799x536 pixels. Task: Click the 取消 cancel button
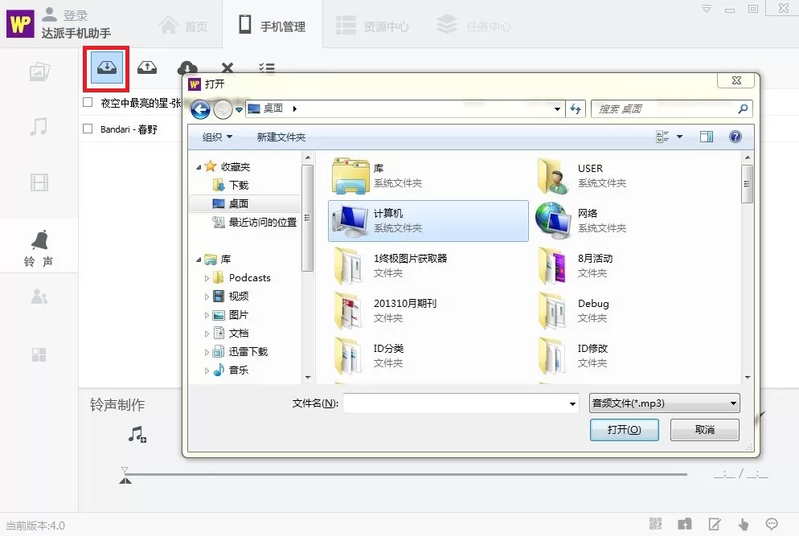705,430
